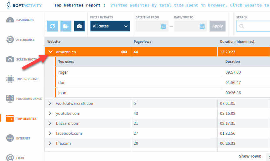Go to Dashboard menu item
This screenshot has height=161, width=270.
click(x=25, y=20)
